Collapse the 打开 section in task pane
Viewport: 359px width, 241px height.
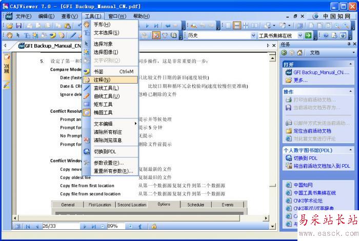[350, 64]
